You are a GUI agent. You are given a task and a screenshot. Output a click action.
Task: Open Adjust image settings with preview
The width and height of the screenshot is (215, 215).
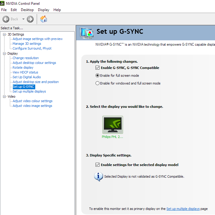(x=38, y=39)
